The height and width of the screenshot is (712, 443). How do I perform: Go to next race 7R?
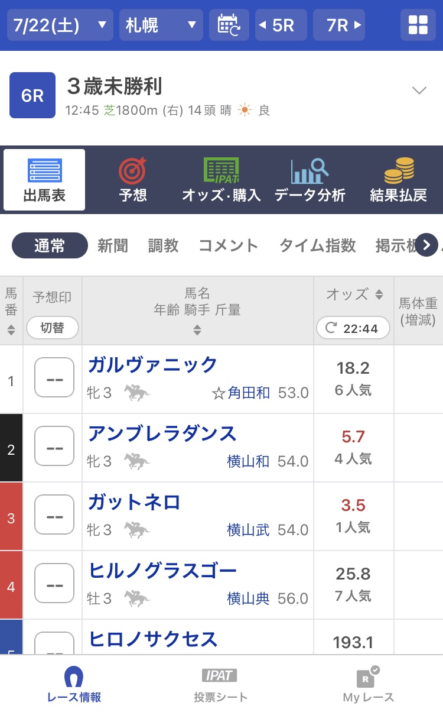click(338, 25)
